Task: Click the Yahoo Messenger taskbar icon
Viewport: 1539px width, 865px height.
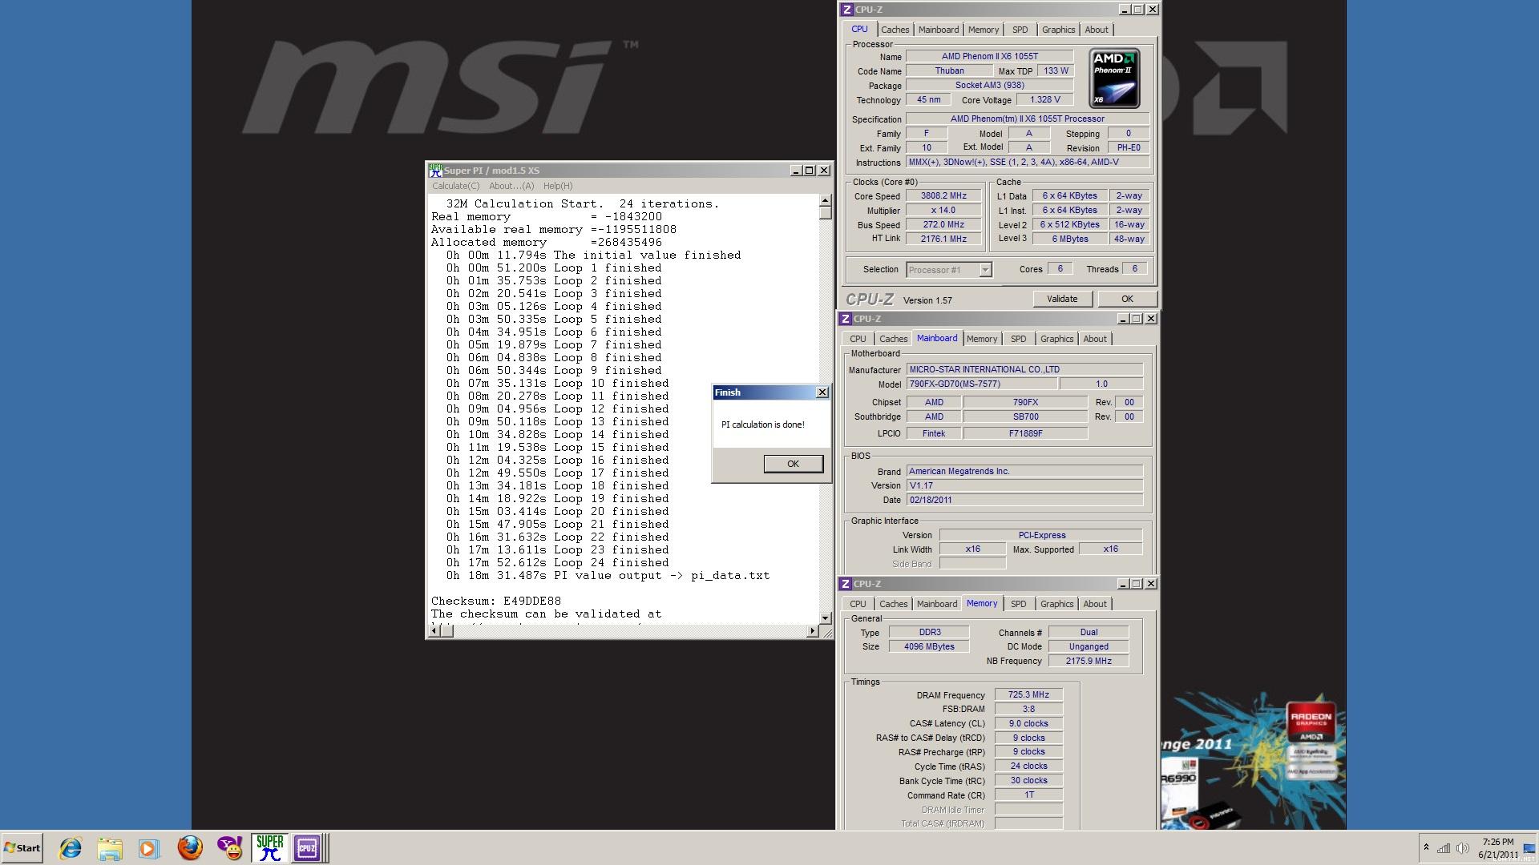Action: pyautogui.click(x=229, y=848)
